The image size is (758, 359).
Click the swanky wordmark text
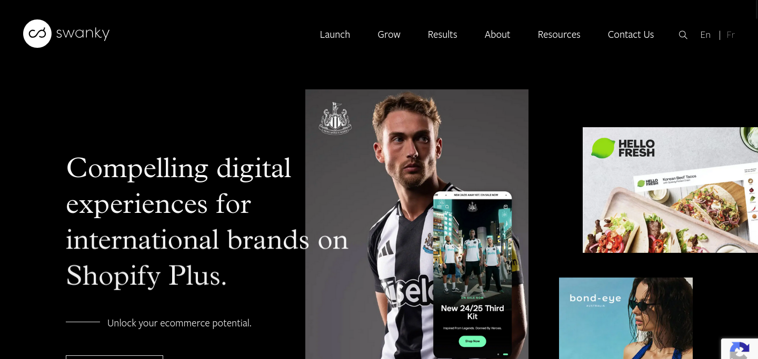[x=83, y=34]
